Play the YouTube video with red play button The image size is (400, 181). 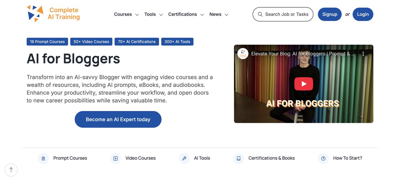[303, 84]
